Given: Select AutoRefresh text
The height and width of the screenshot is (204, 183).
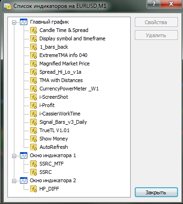Looking at the screenshot, I should click(54, 147).
